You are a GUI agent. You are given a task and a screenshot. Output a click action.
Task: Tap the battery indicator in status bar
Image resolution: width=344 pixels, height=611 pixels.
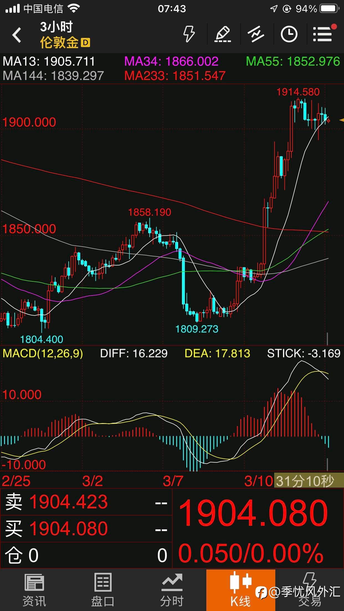tap(329, 9)
